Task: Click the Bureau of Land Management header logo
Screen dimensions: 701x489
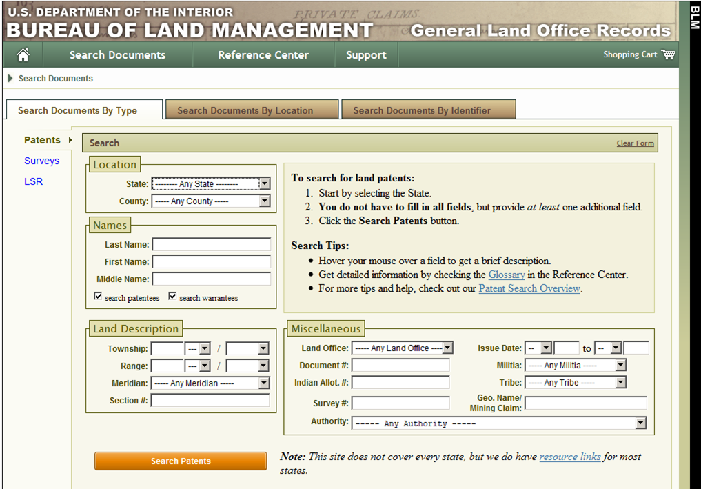Action: pos(190,30)
